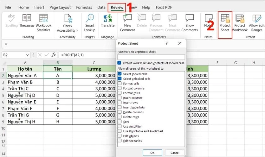Image resolution: width=265 pixels, height=157 pixels.
Task: Switch to the Help tab
Action: tap(146, 7)
